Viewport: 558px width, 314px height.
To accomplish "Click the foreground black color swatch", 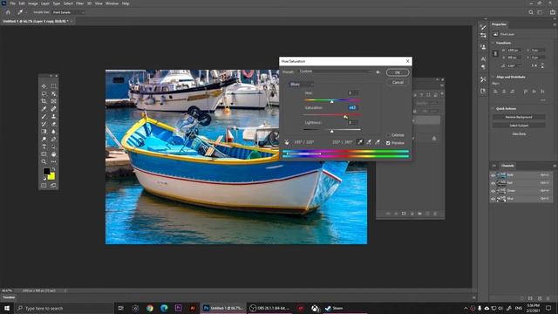I will coord(46,171).
